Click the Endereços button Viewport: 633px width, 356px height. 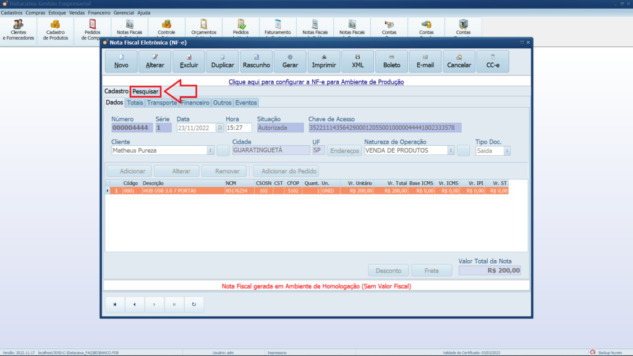[344, 150]
